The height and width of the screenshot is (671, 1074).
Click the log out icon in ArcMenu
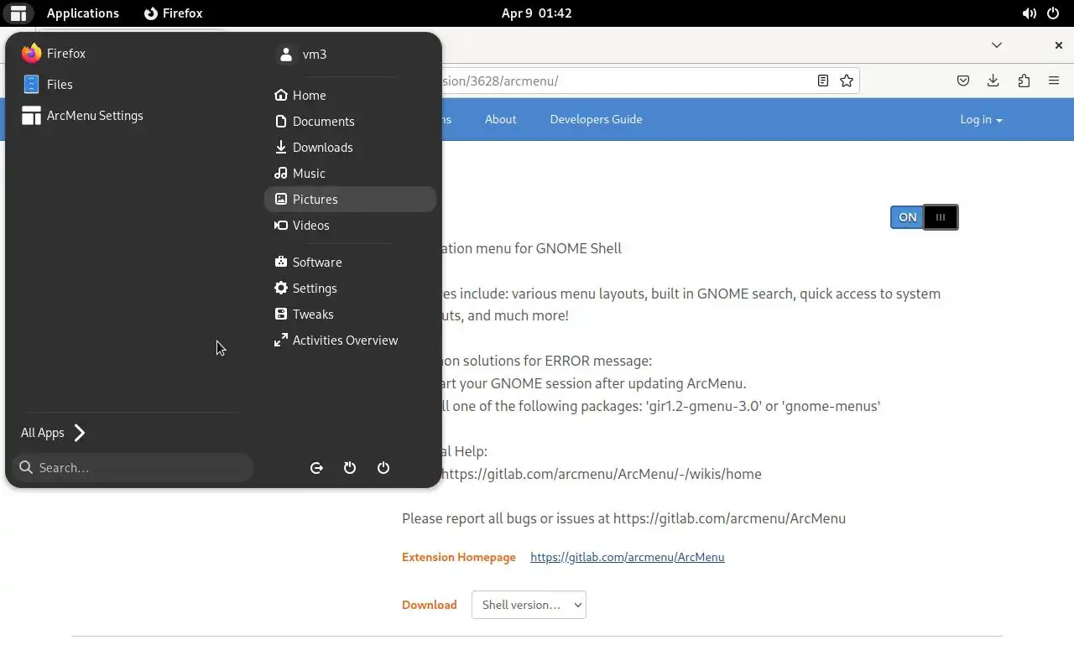pos(316,468)
